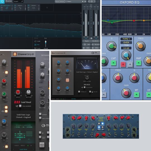
Task: Click the orange HMF FREQ knob
Action: pyautogui.click(x=140, y=46)
